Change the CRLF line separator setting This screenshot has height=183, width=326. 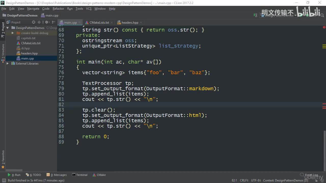pos(244,180)
